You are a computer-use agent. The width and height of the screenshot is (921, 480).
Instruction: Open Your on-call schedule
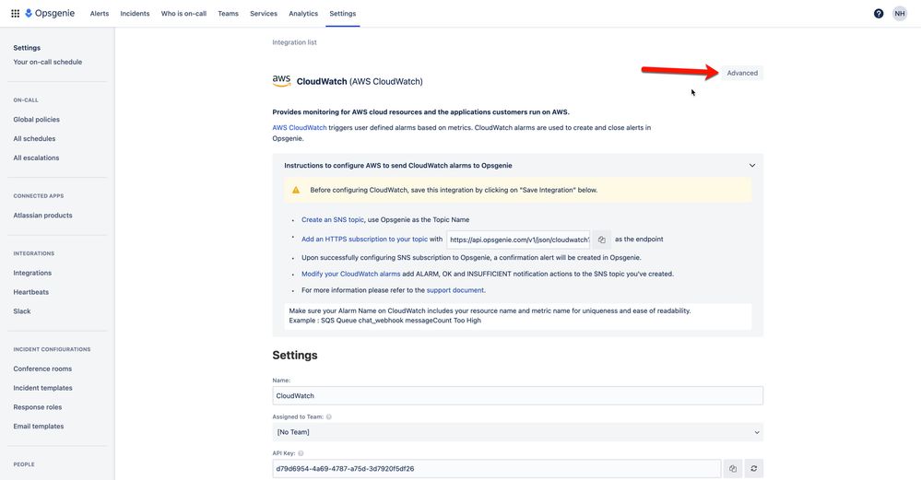click(x=48, y=62)
